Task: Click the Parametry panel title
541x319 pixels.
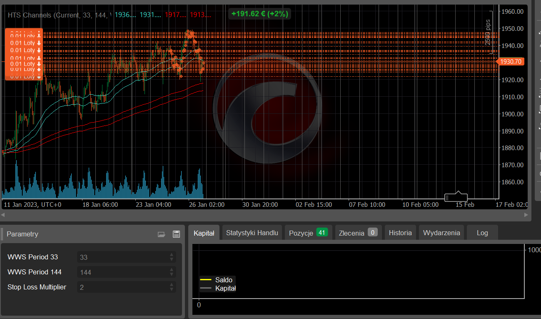Action: (22, 234)
